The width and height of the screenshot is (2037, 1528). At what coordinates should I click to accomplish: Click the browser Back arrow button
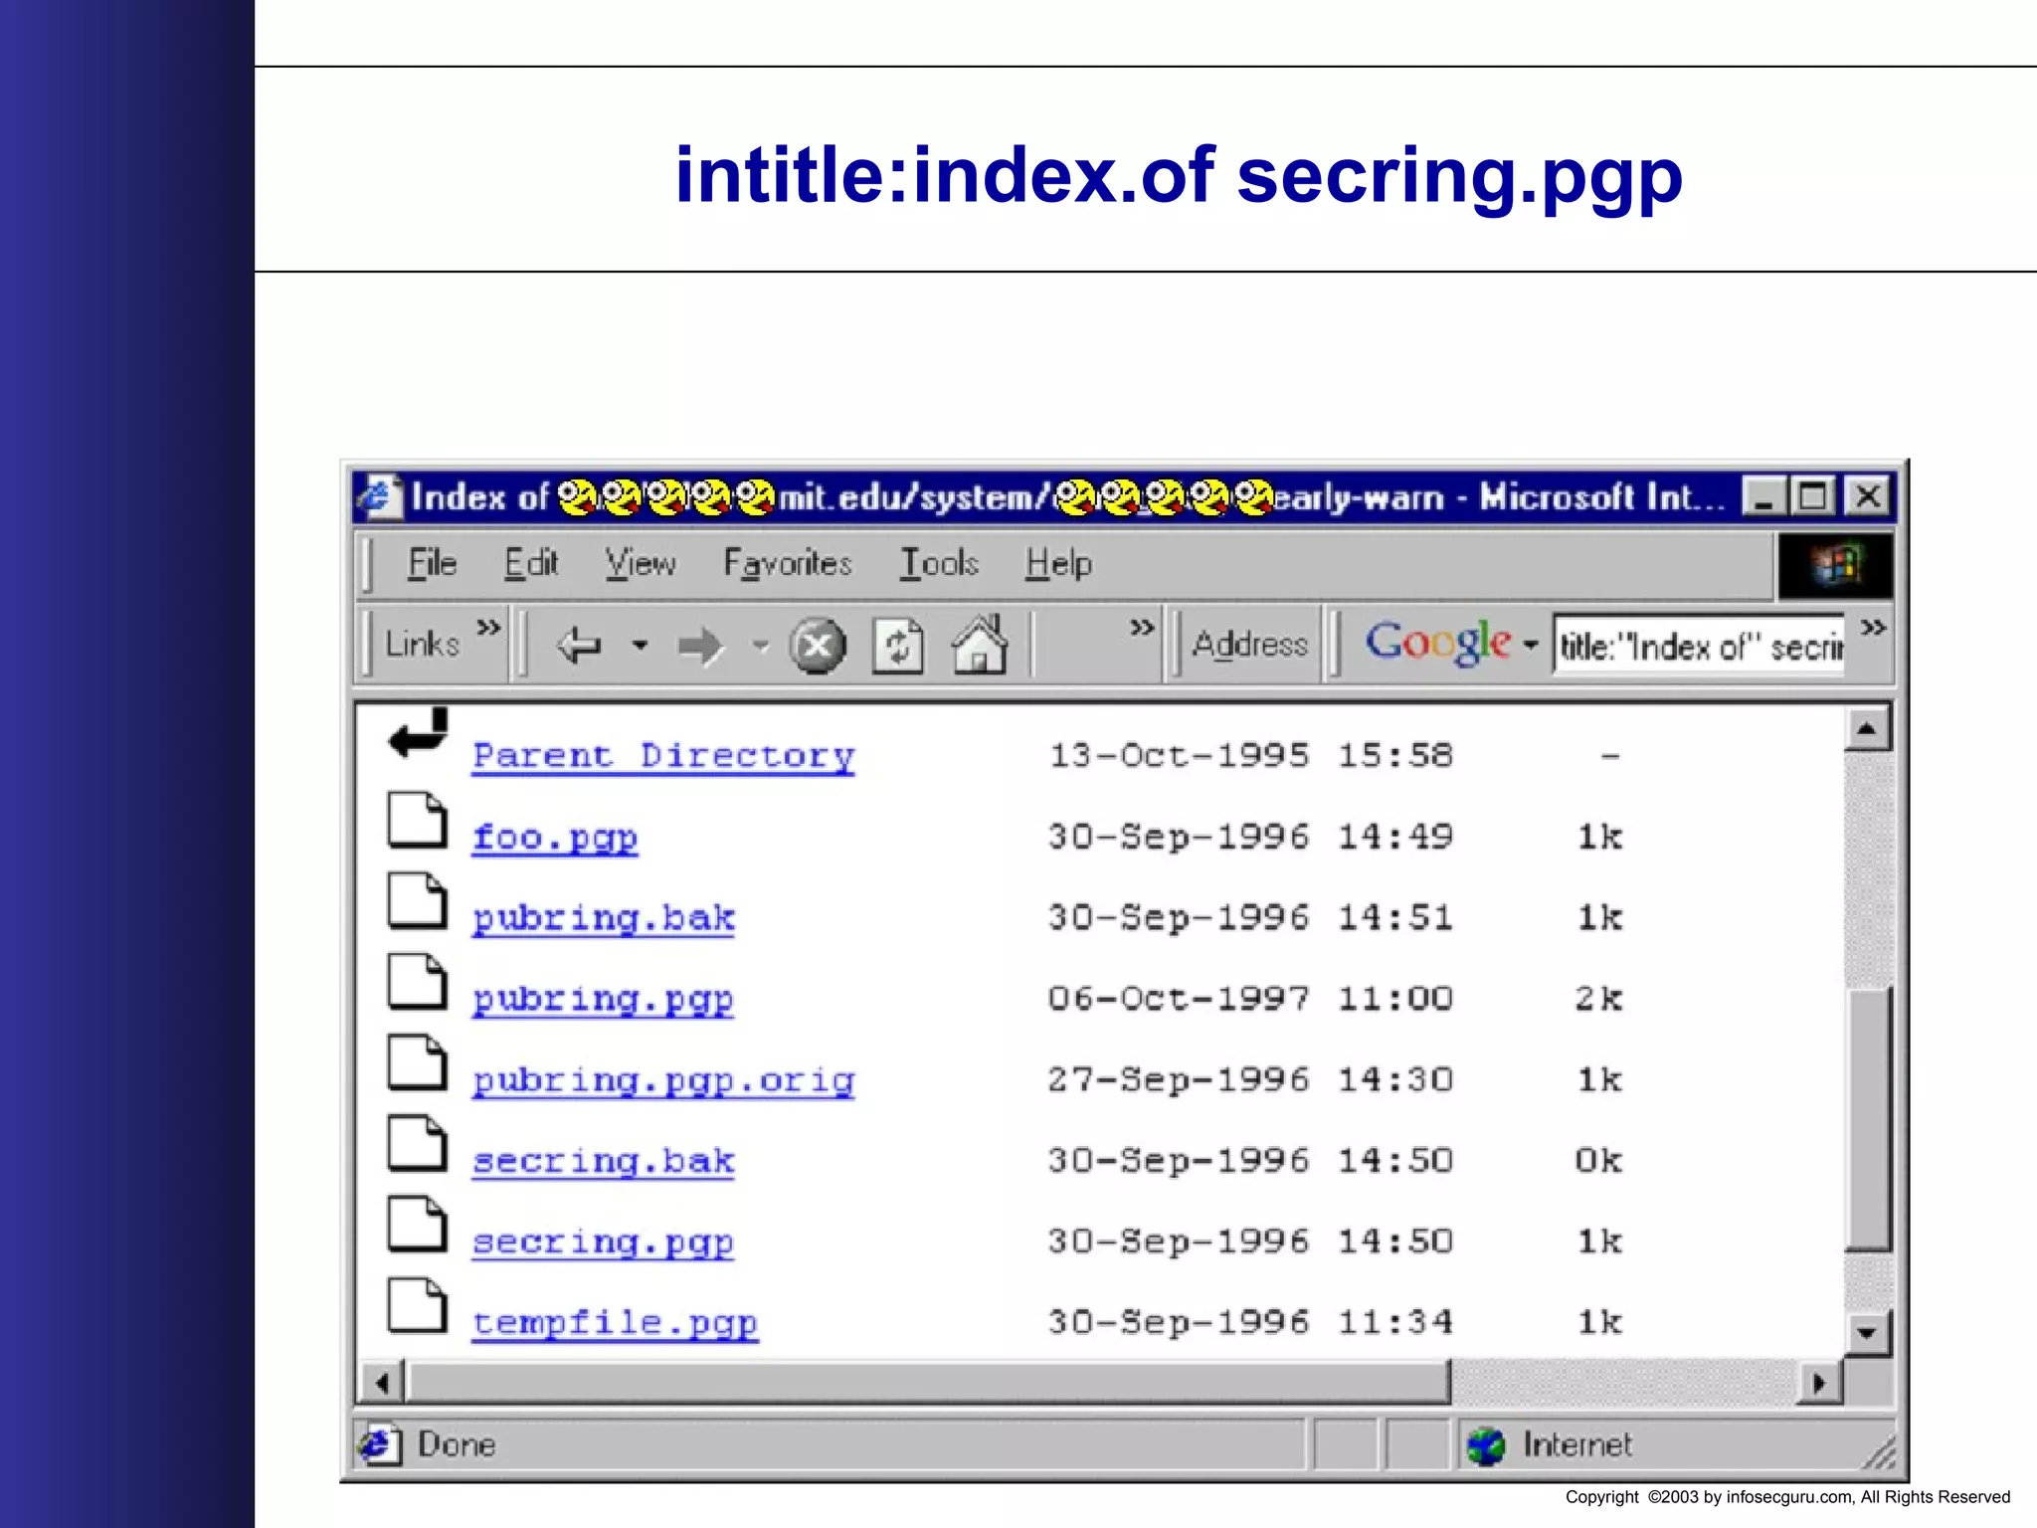click(x=579, y=646)
